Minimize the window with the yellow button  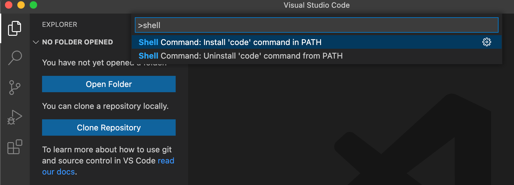[x=21, y=5]
